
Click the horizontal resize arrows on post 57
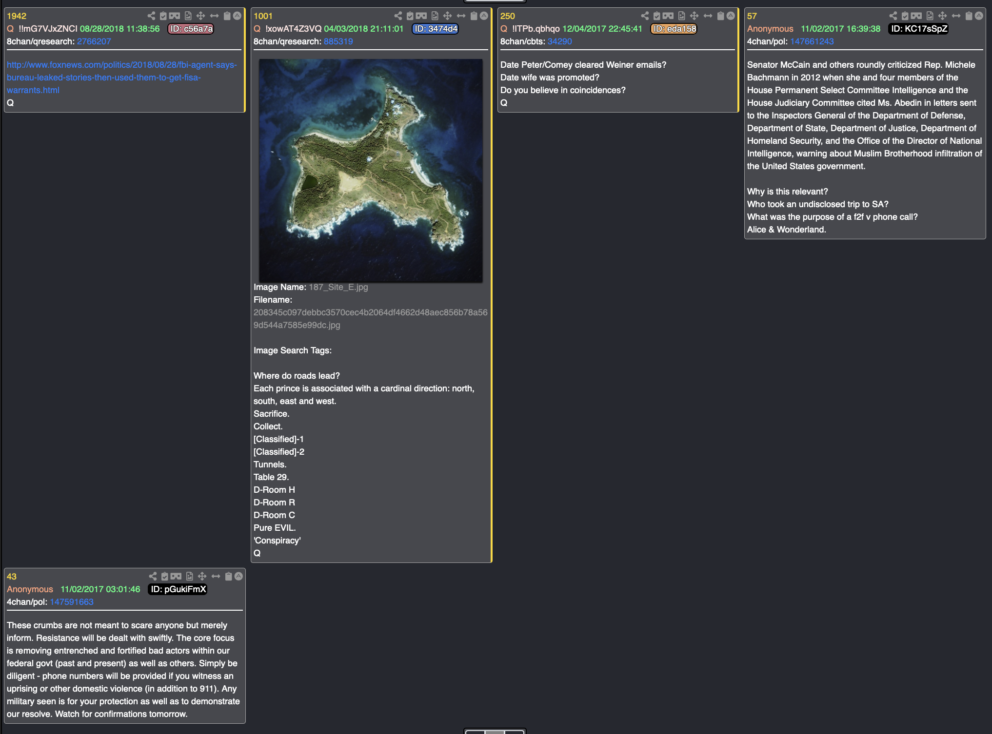coord(956,16)
